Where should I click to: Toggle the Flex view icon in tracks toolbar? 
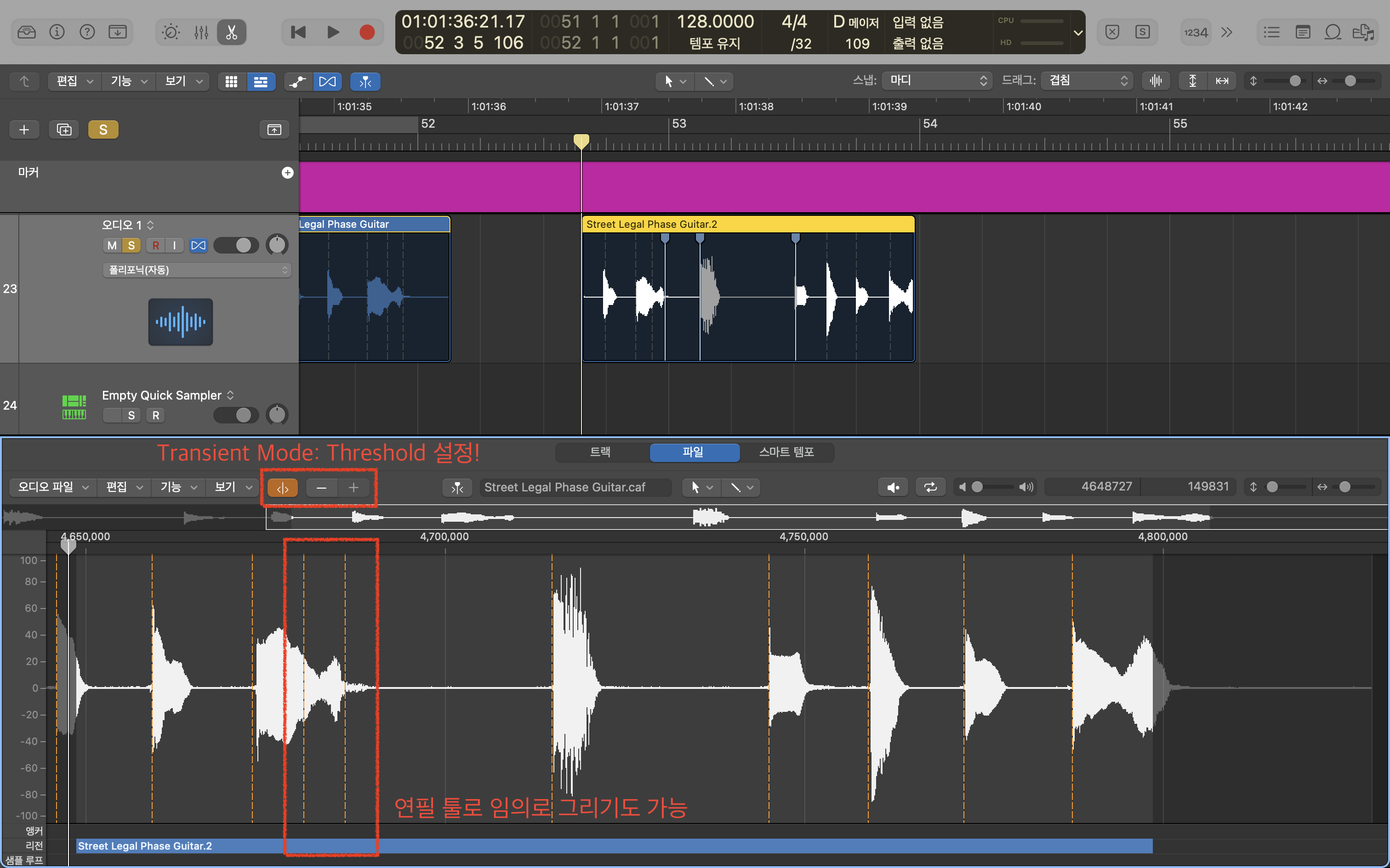(327, 82)
